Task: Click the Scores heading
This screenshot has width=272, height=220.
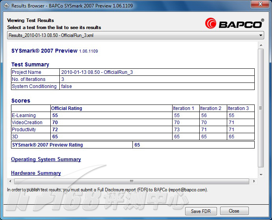Action: (x=21, y=101)
